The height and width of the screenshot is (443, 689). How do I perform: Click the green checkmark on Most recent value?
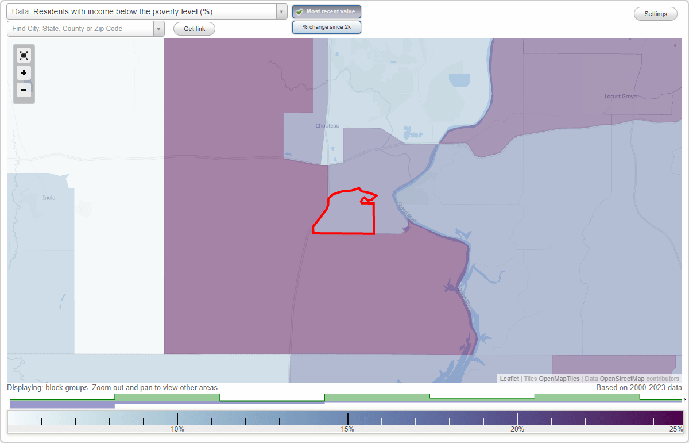pos(300,11)
